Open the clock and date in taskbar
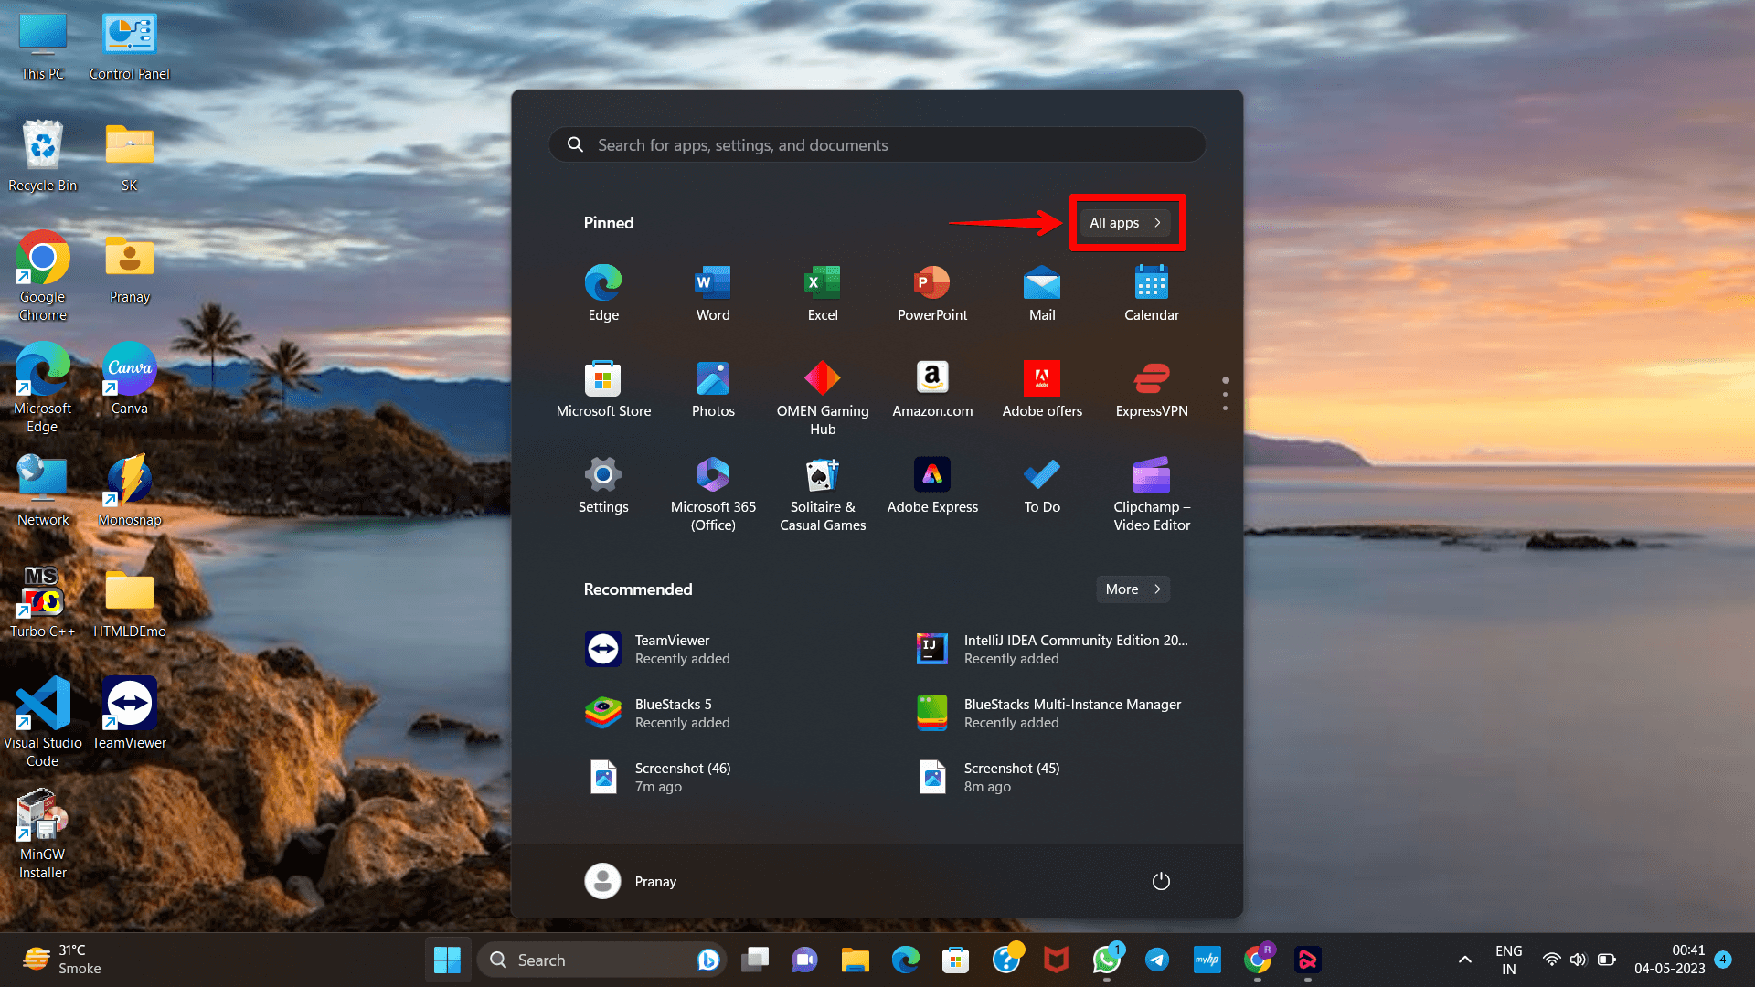This screenshot has width=1755, height=987. pyautogui.click(x=1670, y=960)
